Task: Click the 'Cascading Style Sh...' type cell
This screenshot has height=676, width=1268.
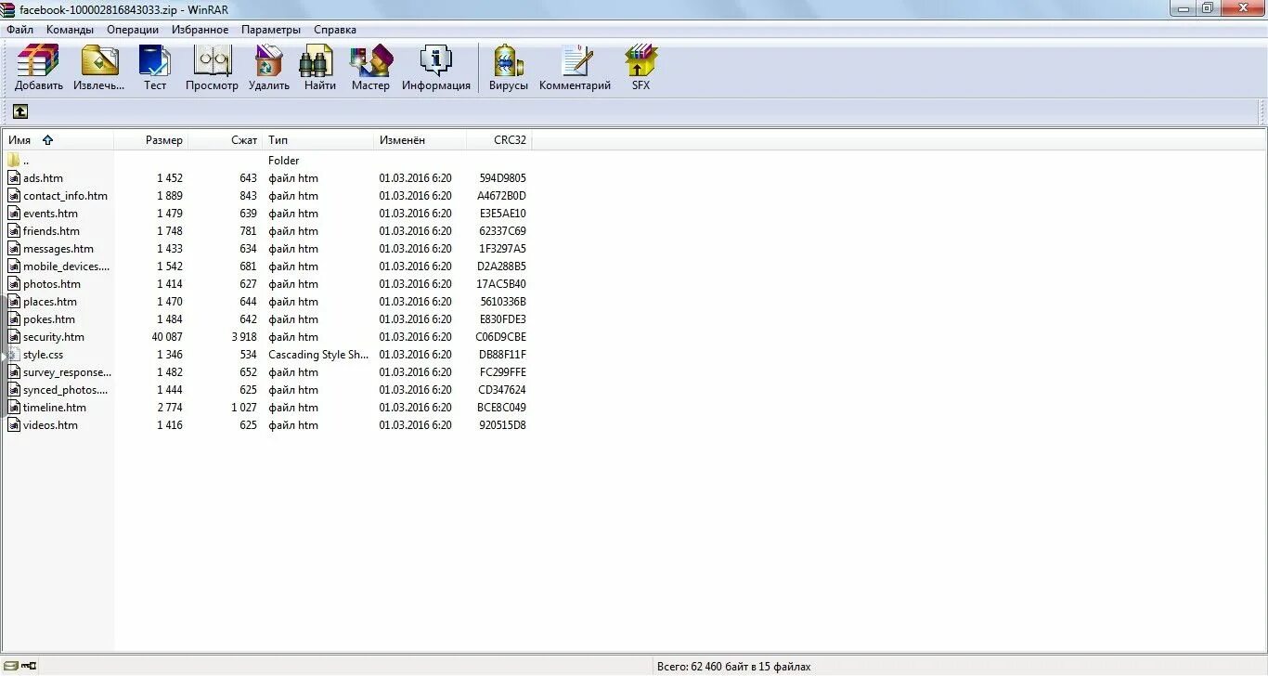Action: [318, 355]
